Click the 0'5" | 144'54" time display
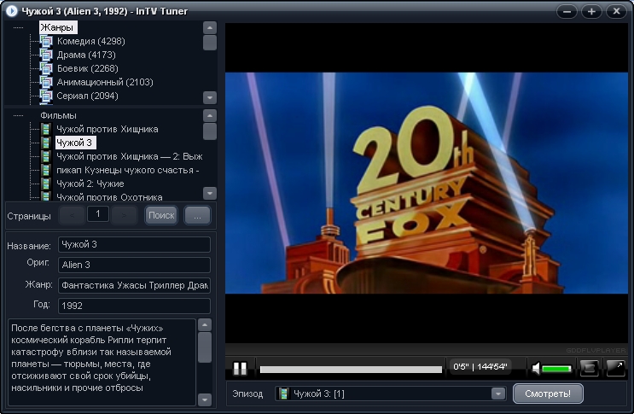This screenshot has height=414, width=634. pyautogui.click(x=480, y=367)
